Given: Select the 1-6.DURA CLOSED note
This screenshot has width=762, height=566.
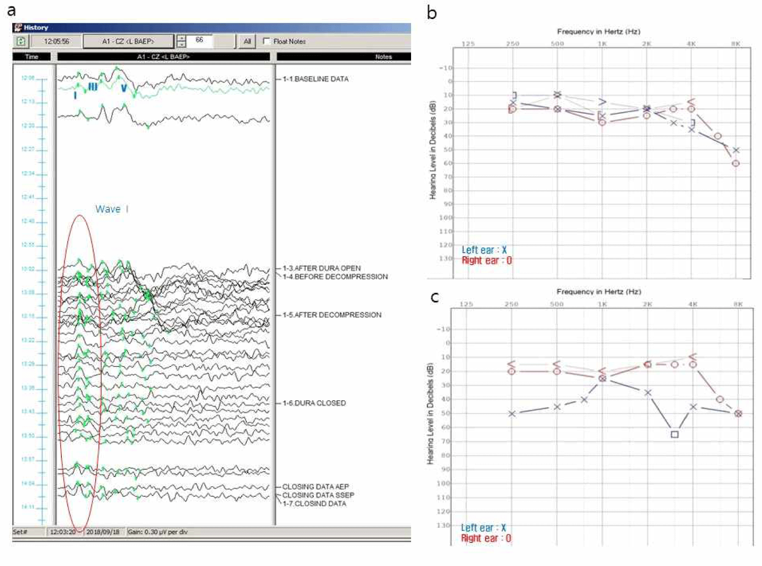Looking at the screenshot, I should click(314, 403).
